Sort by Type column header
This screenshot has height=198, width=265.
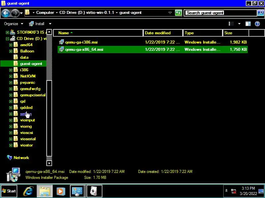click(x=203, y=33)
